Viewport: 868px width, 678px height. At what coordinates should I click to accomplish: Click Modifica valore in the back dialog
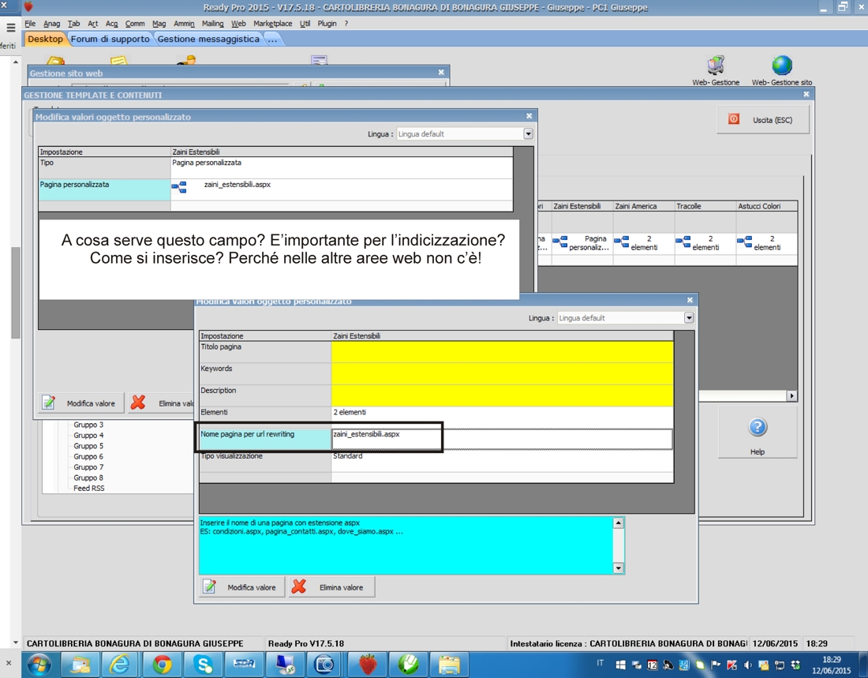click(81, 403)
